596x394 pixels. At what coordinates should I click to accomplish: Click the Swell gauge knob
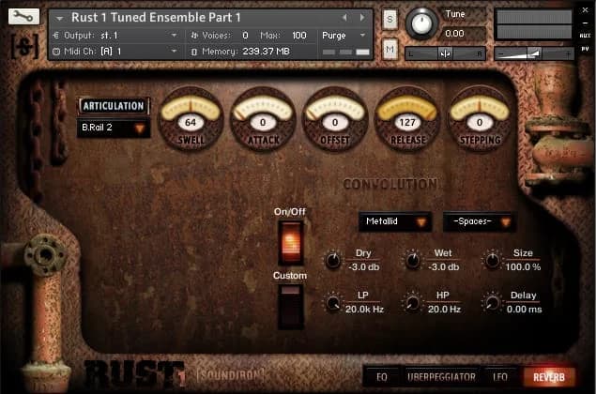(191, 118)
